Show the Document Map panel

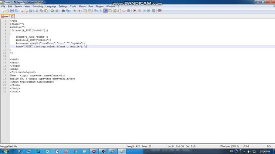[115, 11]
